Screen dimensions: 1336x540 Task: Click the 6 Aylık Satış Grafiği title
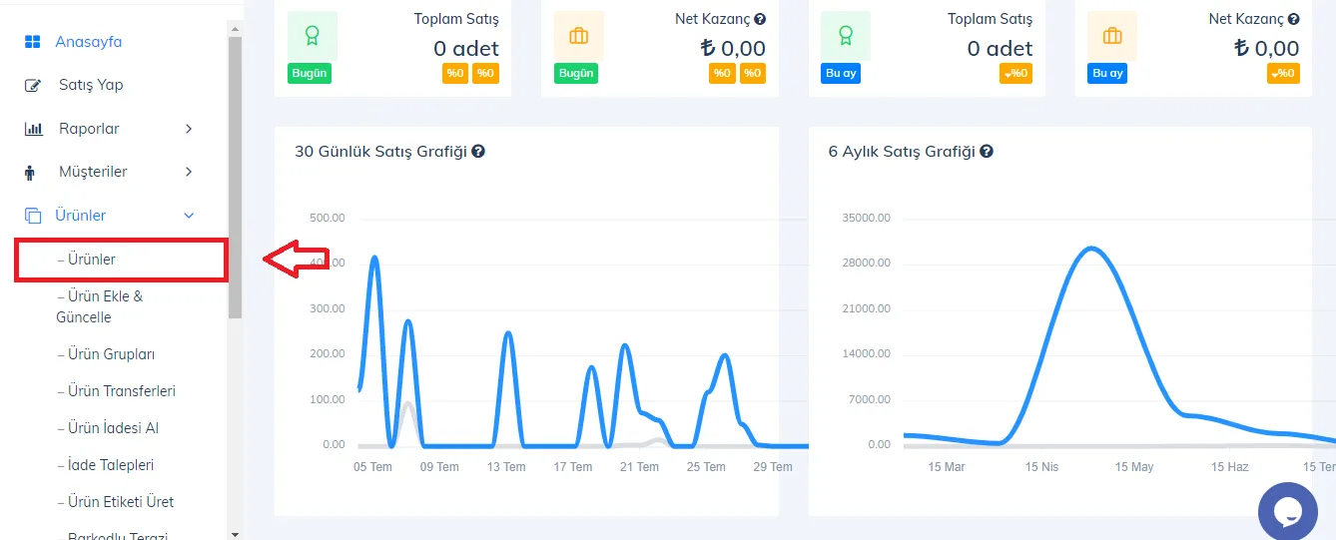(902, 152)
